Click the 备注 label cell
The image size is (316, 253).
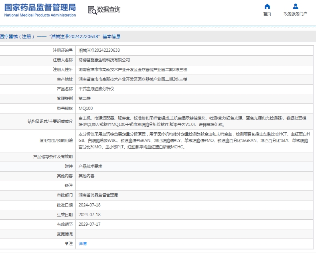(x=38, y=186)
